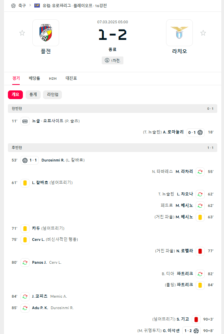Screen dimensions: 224x334
Task: Click the 1차전 info badge
Action: [112, 60]
